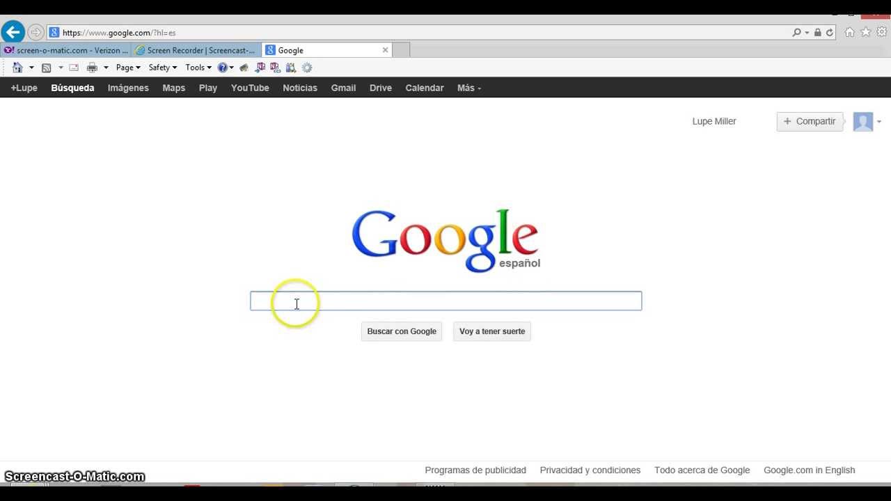Image resolution: width=891 pixels, height=501 pixels.
Task: Open the address bar autocomplete dropdown arrow
Action: 807,33
